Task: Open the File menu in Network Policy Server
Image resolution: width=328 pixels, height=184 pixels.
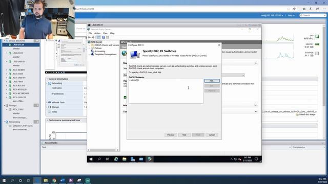Action: [x=90, y=33]
